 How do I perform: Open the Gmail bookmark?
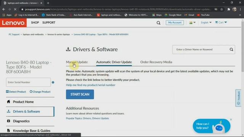pyautogui.click(x=189, y=15)
